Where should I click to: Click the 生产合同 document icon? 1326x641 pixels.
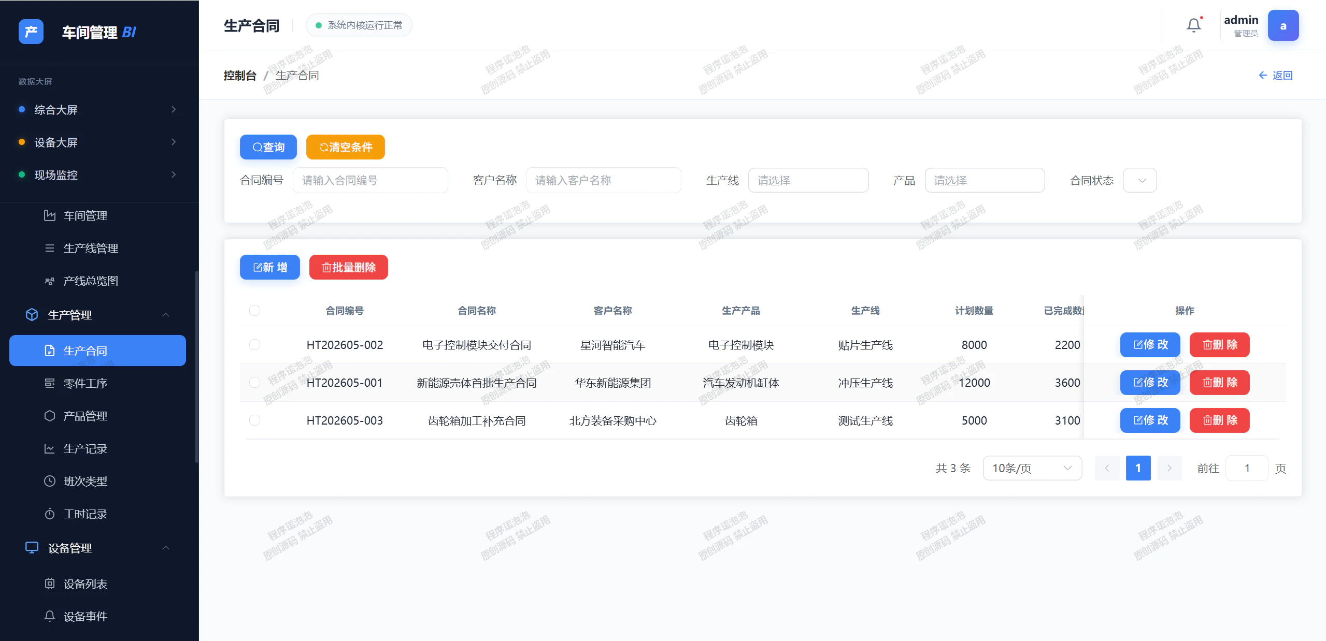(x=50, y=351)
